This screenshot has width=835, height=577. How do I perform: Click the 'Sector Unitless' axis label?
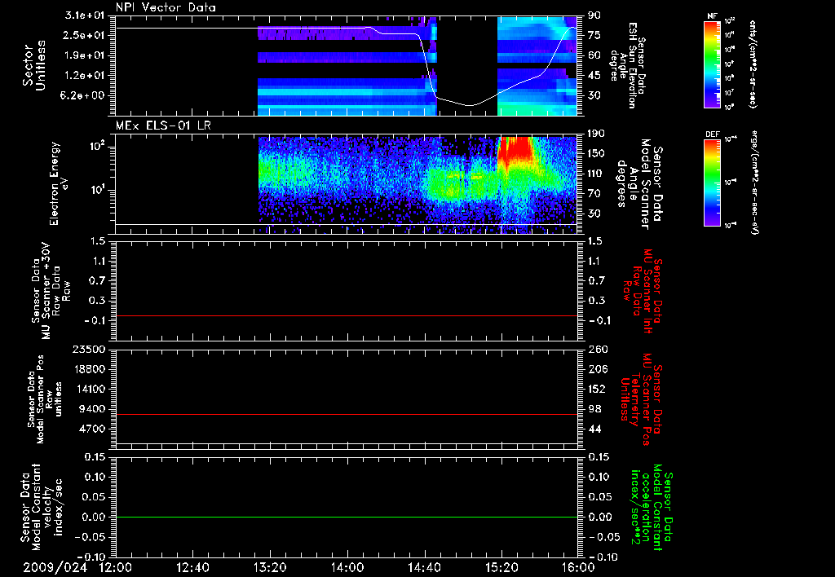pos(33,65)
